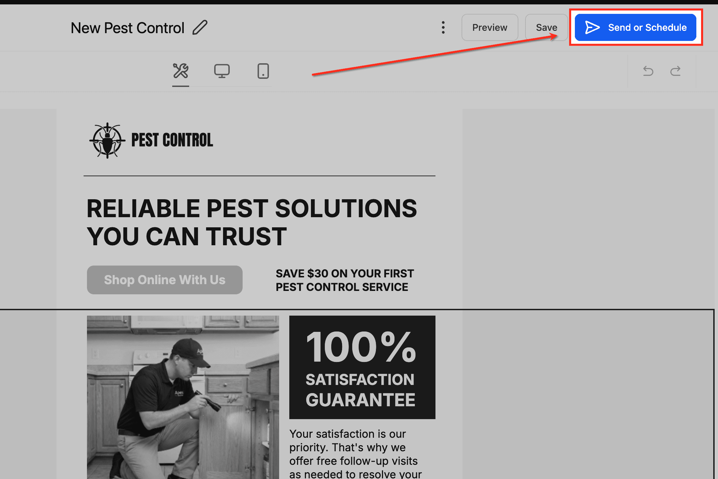This screenshot has width=718, height=479.
Task: Open the Preview panel
Action: pyautogui.click(x=490, y=27)
